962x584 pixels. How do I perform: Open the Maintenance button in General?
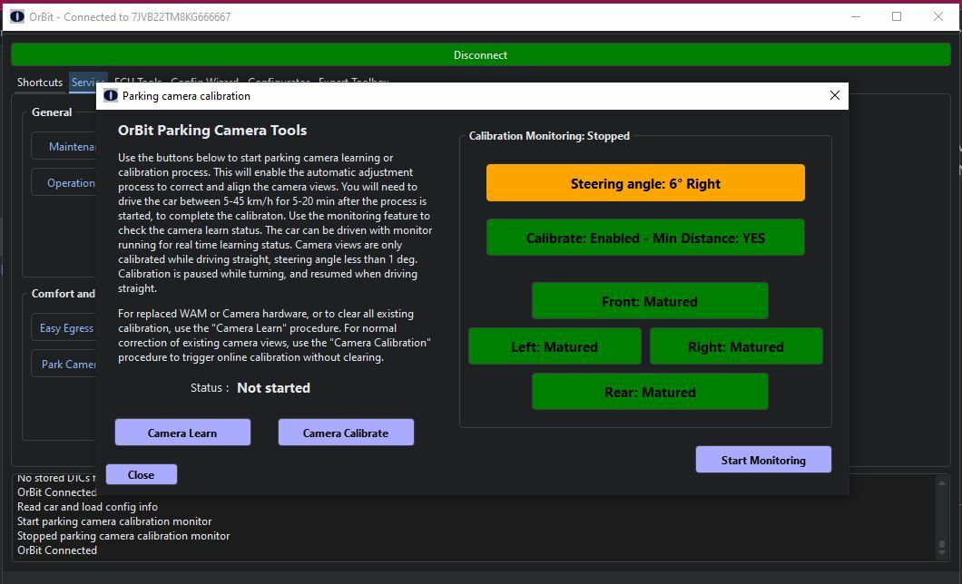pos(64,147)
